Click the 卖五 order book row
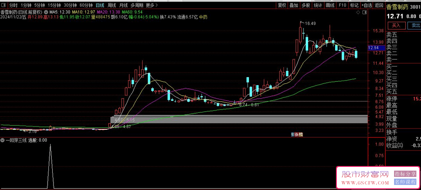 pos(403,35)
